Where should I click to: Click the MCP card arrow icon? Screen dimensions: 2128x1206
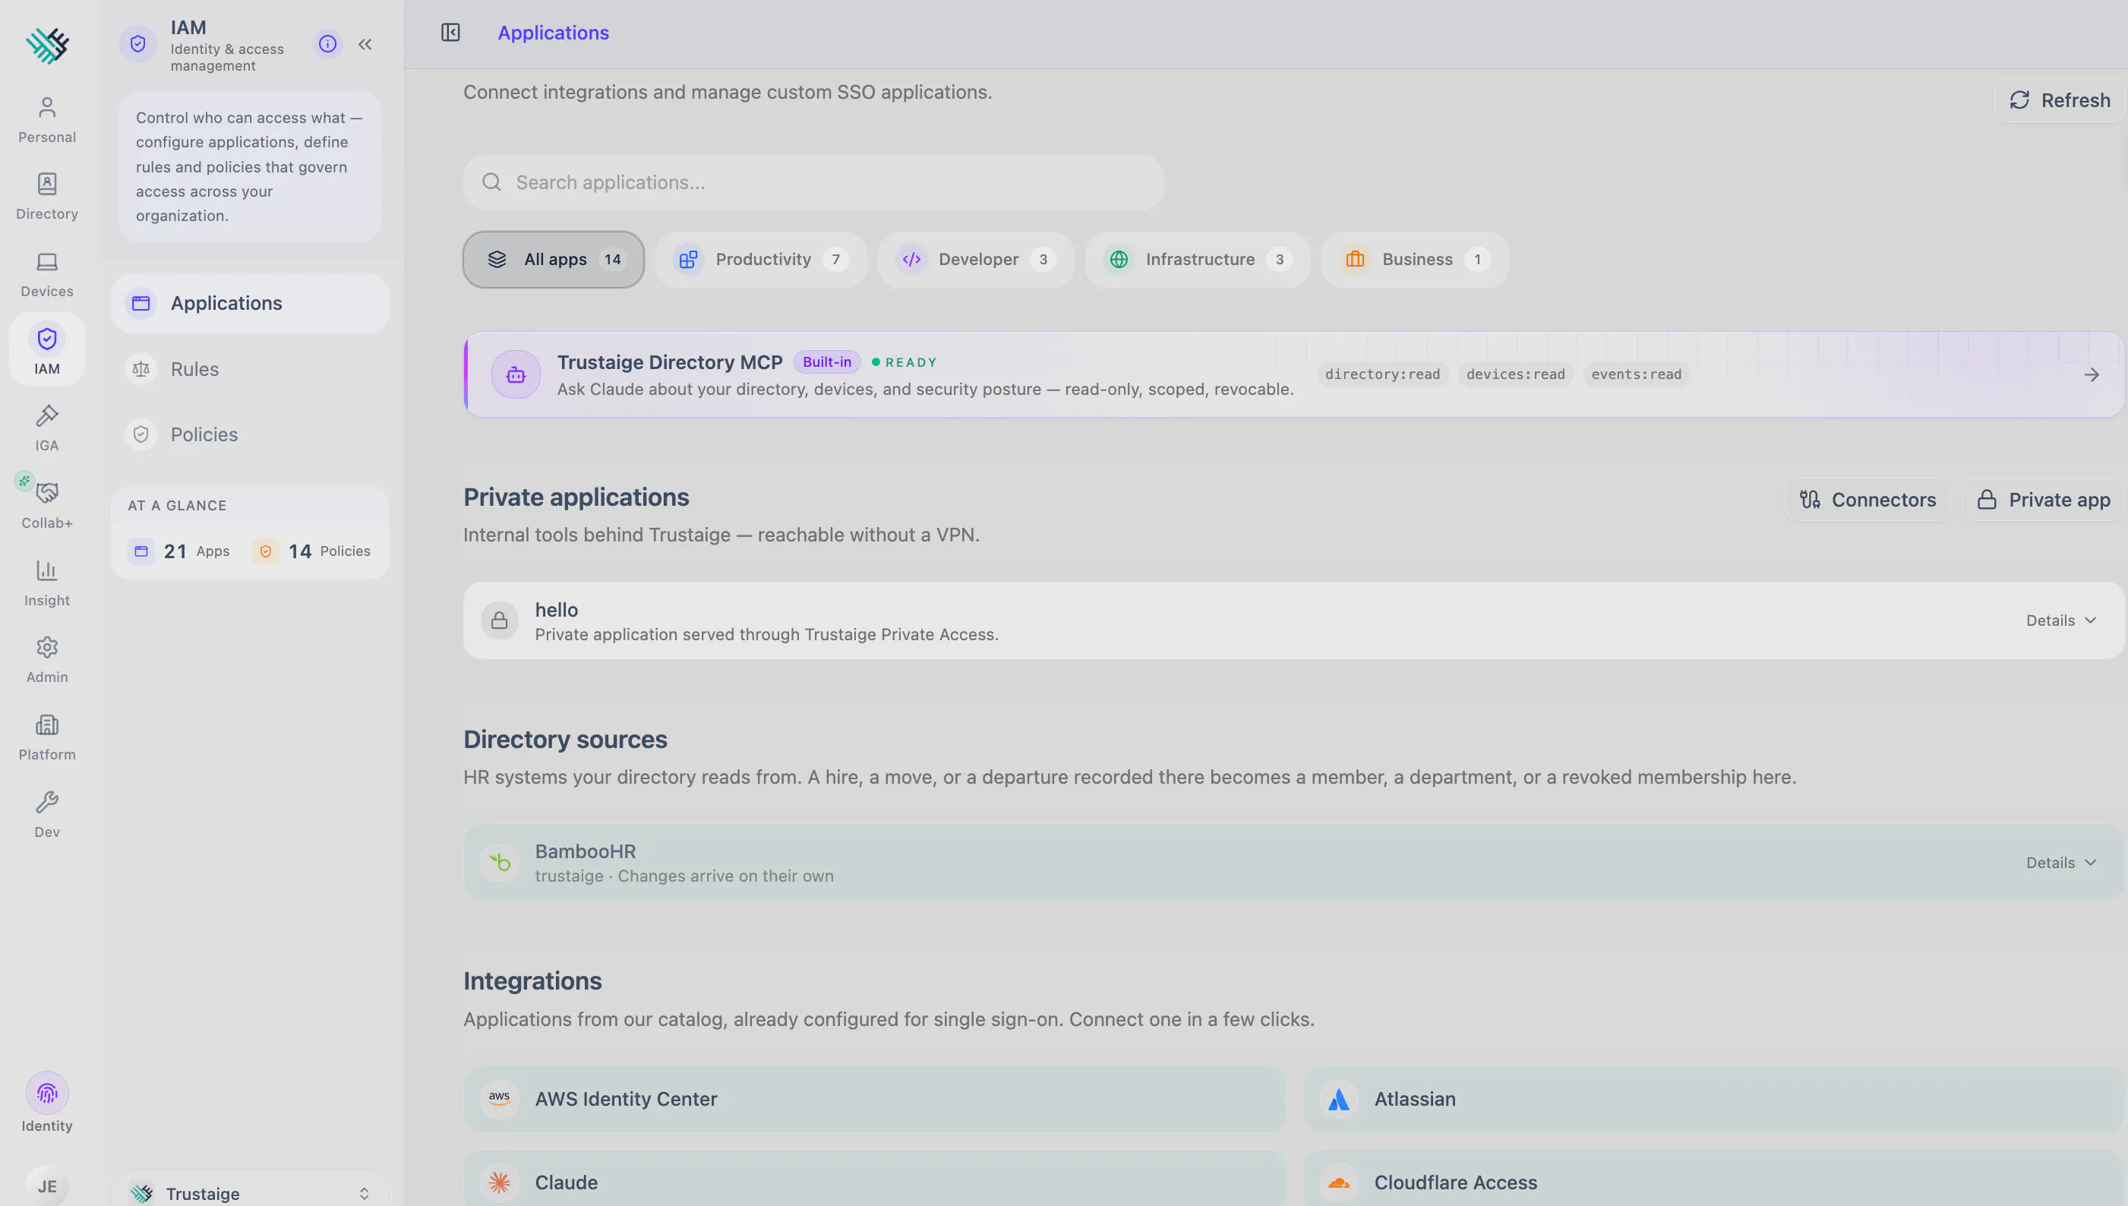[x=2092, y=375]
